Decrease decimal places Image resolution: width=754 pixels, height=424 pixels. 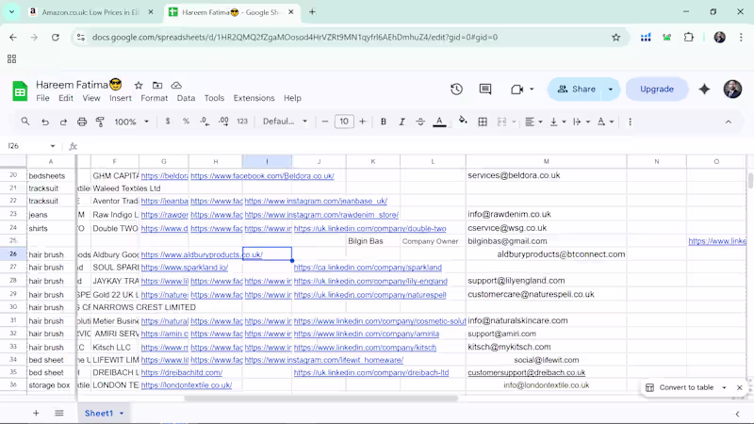[x=205, y=122]
